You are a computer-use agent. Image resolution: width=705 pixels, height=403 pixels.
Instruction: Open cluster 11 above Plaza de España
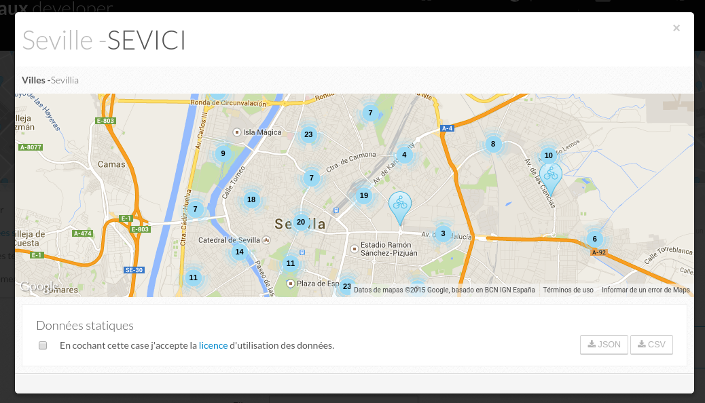291,264
